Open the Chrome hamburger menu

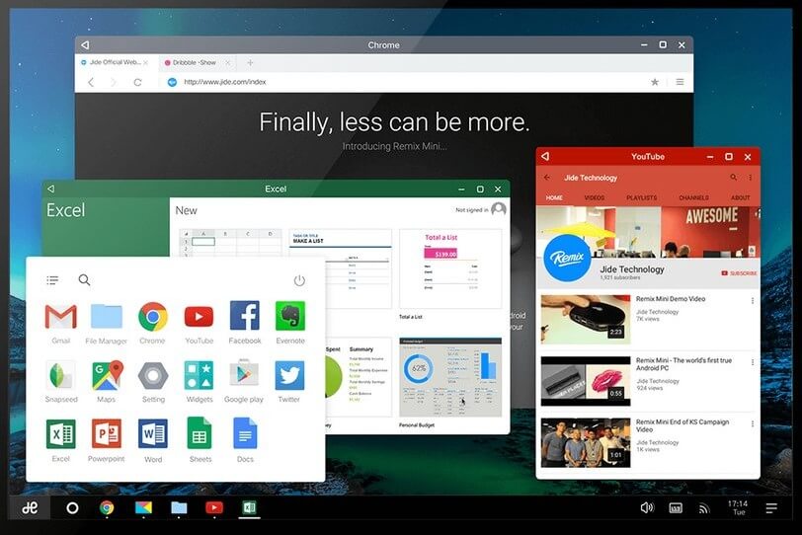(680, 82)
